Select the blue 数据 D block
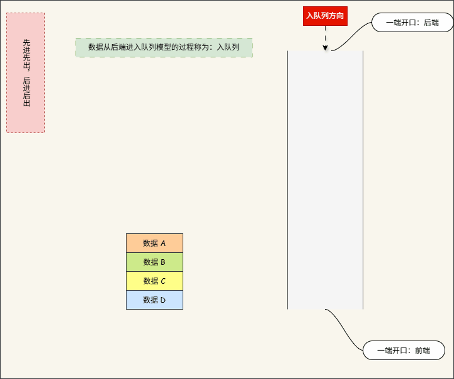The height and width of the screenshot is (379, 454). click(154, 300)
